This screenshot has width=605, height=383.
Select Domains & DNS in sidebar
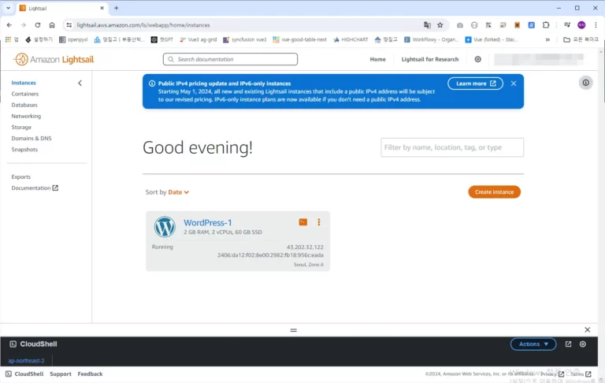pos(32,138)
